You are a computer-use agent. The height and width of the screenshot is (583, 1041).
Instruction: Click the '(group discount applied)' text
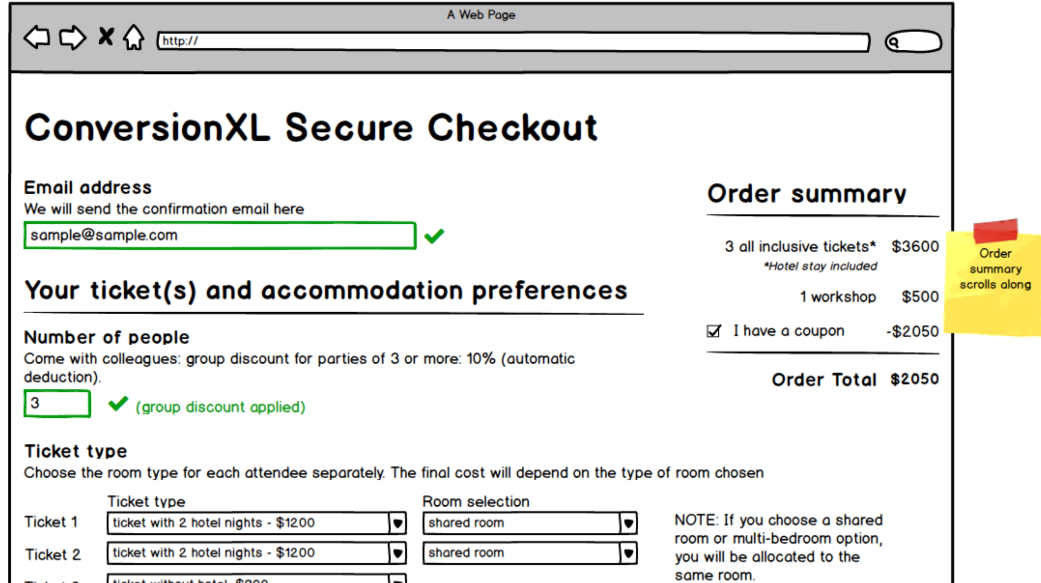[x=221, y=407]
